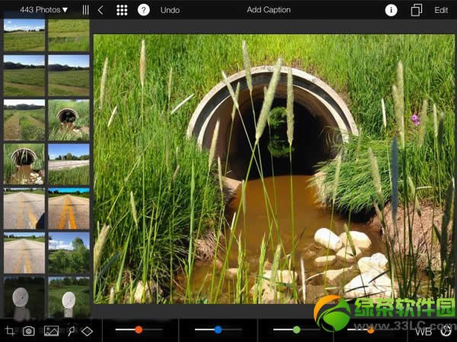Viewport: 457px width, 342px height.
Task: Tap the Add Caption field
Action: click(x=269, y=10)
